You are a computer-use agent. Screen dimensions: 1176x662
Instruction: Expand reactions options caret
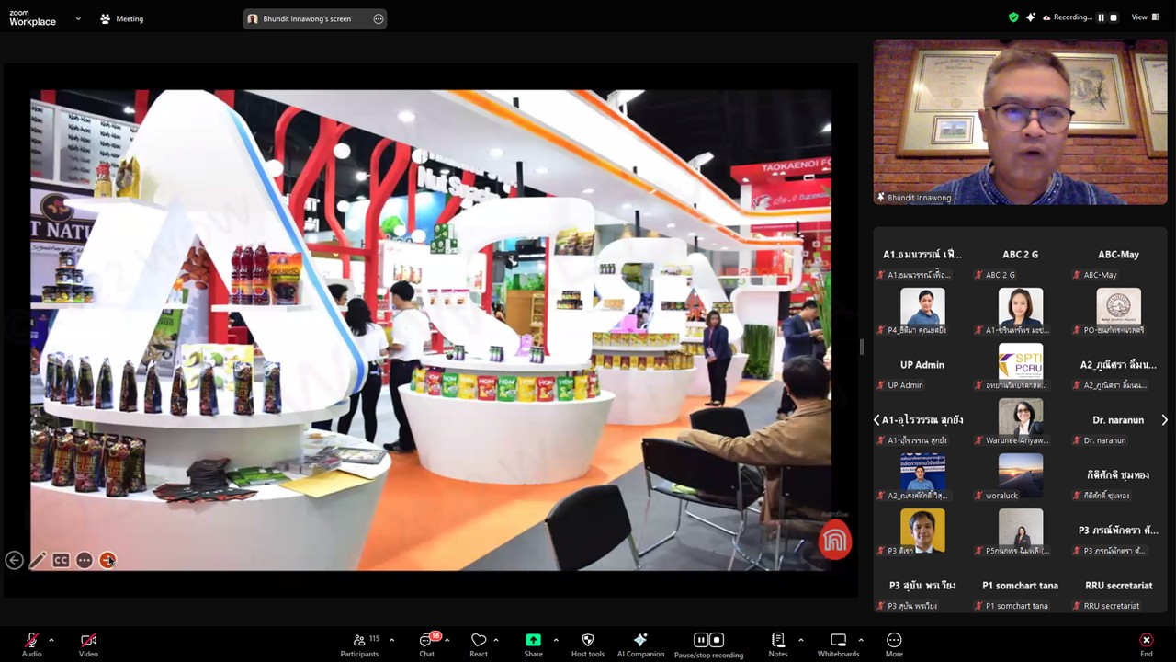coord(496,640)
